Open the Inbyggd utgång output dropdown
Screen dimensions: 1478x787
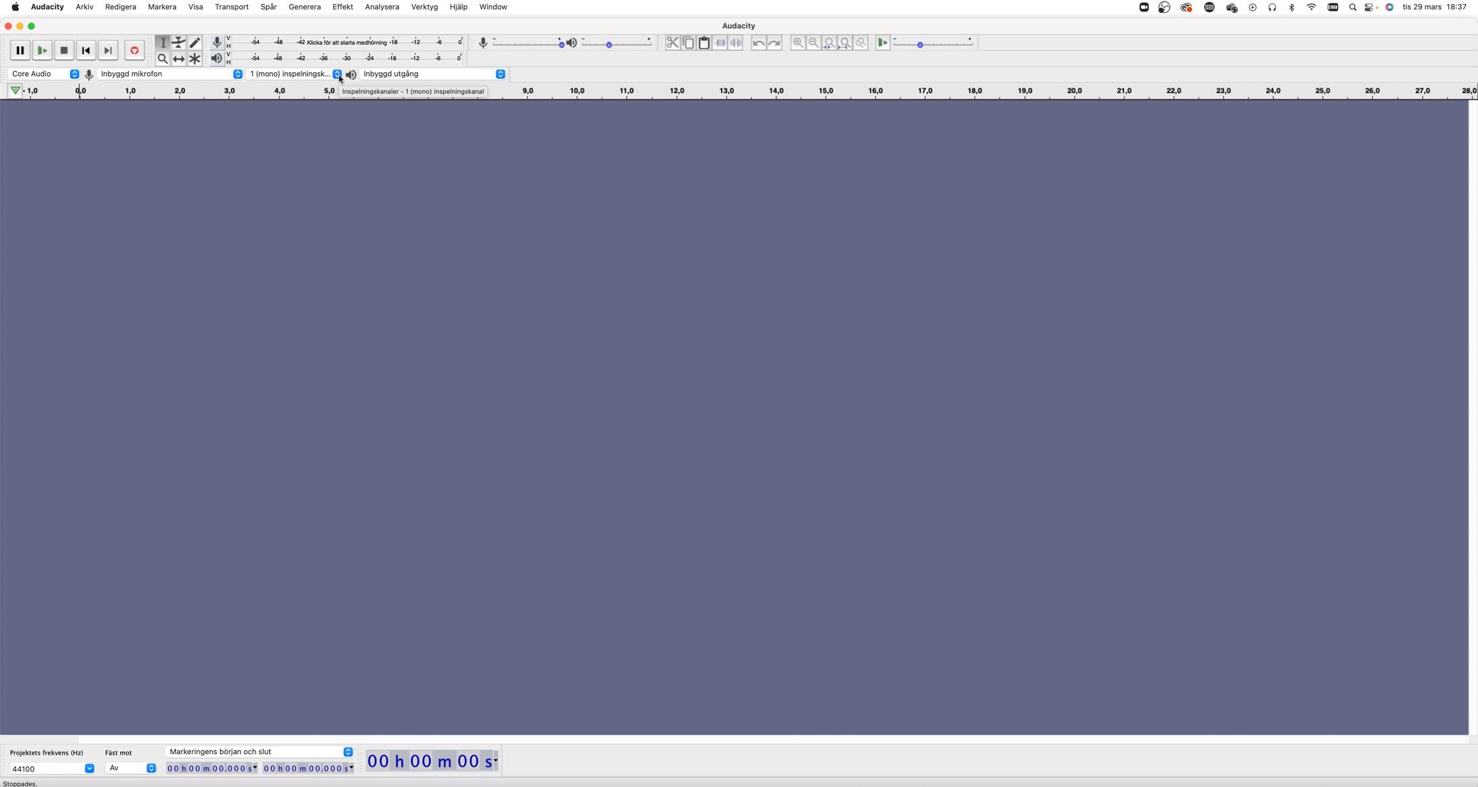(x=433, y=74)
